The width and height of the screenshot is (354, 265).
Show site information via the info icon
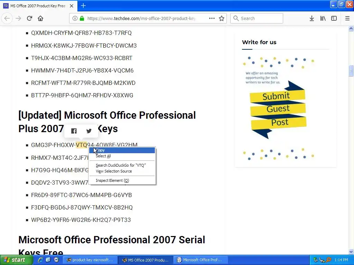click(75, 18)
